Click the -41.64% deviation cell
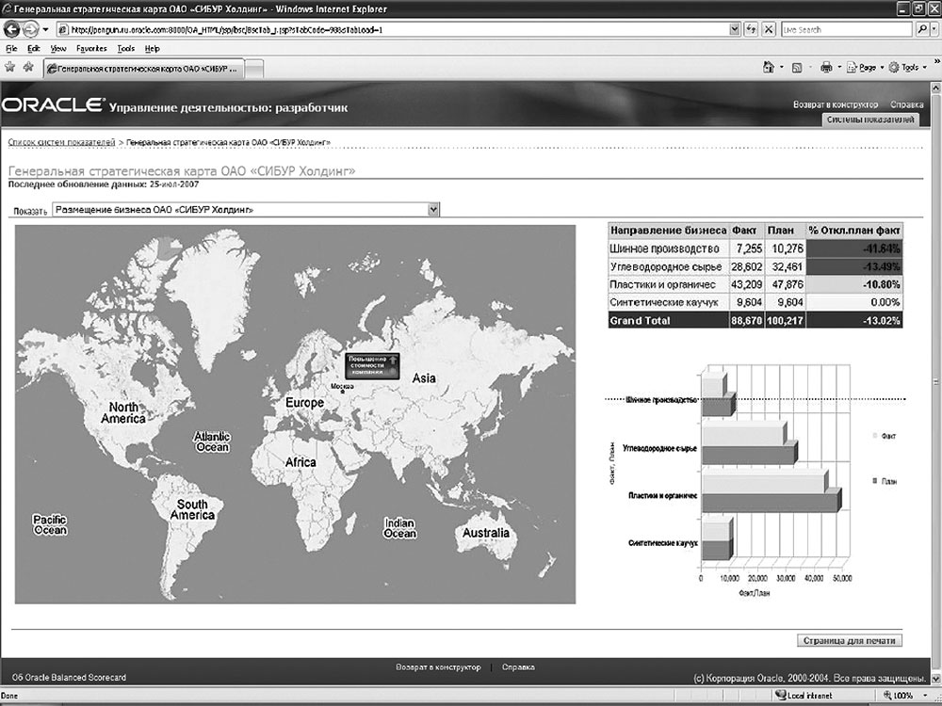This screenshot has height=706, width=942. point(854,249)
